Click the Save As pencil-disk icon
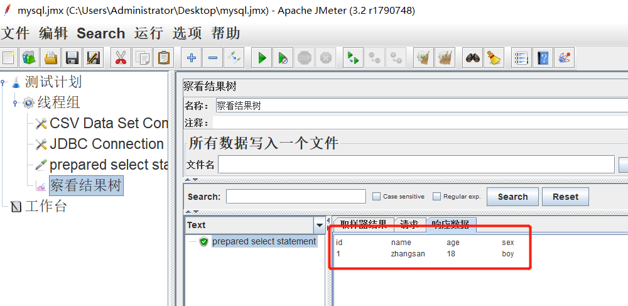The width and height of the screenshot is (628, 306). pyautogui.click(x=93, y=58)
